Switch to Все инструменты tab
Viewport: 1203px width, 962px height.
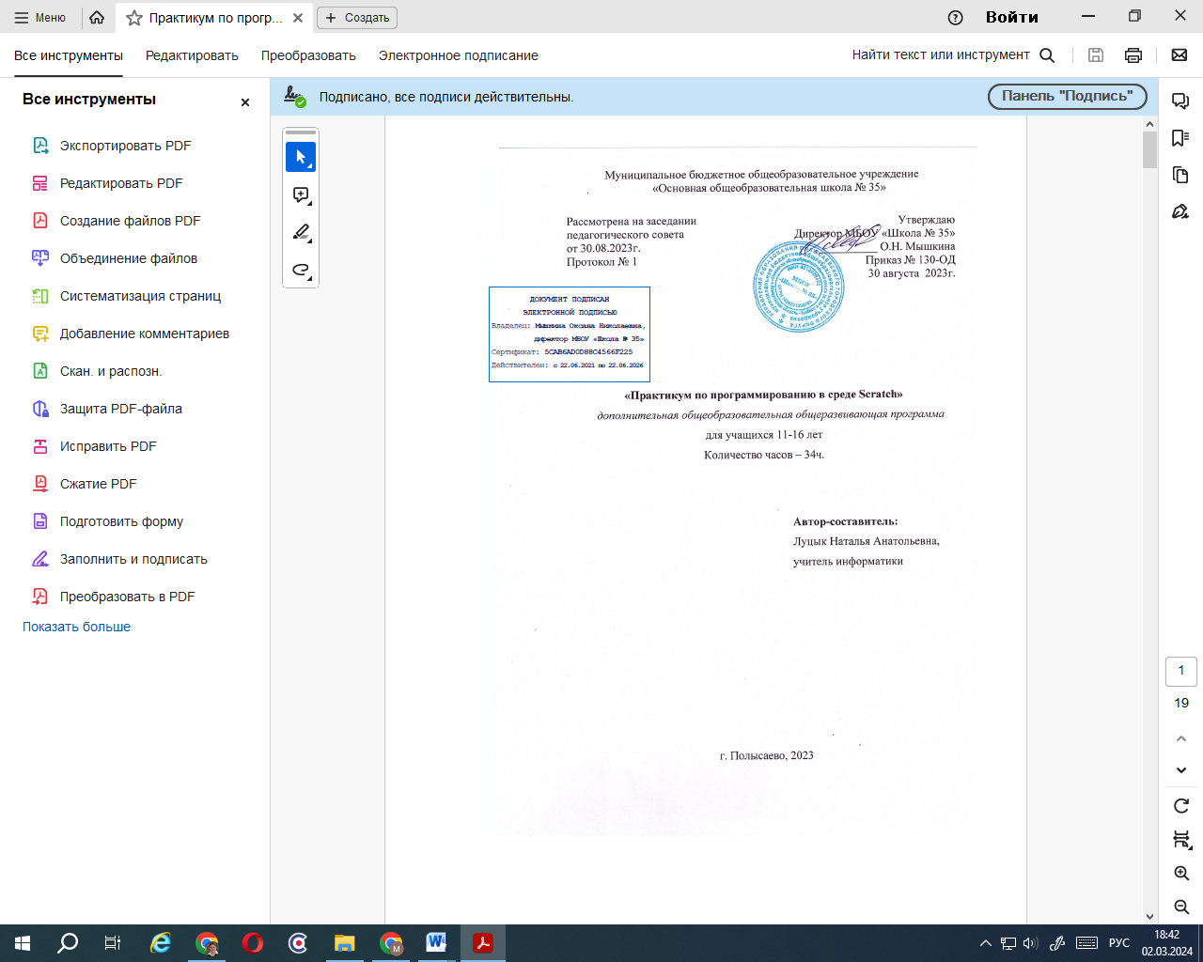[69, 55]
